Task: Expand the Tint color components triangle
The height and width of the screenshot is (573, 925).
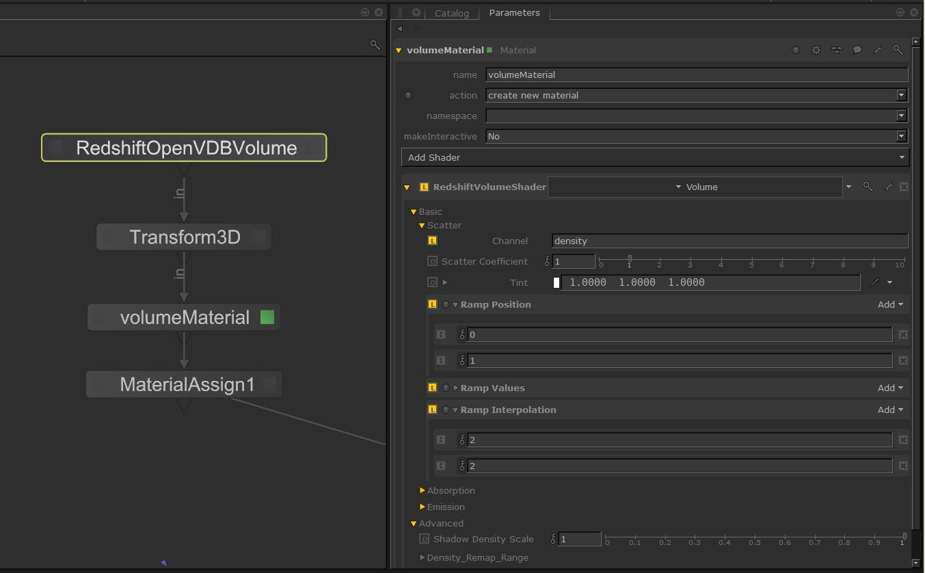Action: pyautogui.click(x=445, y=282)
